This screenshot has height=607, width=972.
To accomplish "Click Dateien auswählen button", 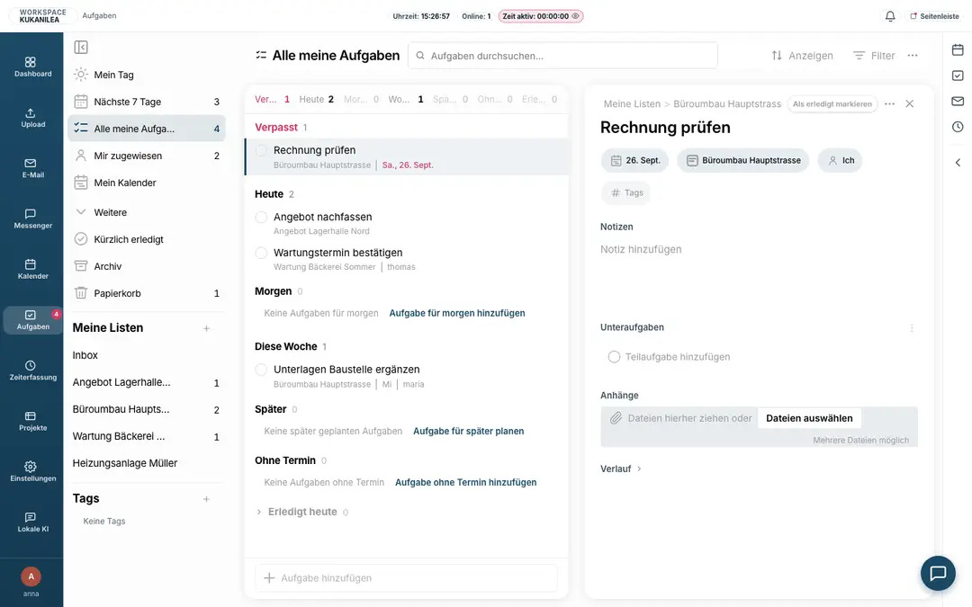I will click(x=809, y=418).
